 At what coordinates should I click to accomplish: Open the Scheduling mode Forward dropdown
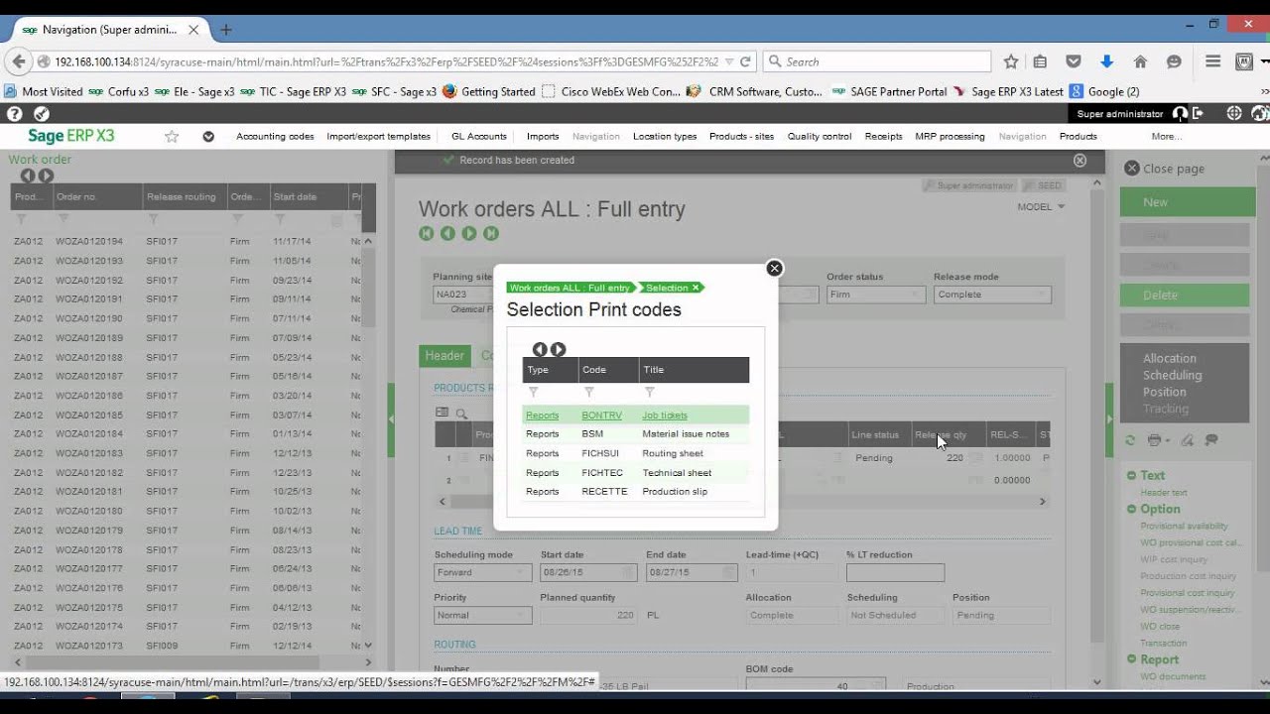click(x=482, y=572)
